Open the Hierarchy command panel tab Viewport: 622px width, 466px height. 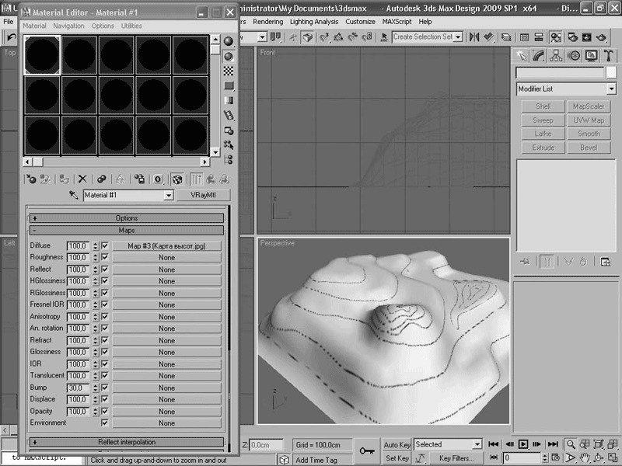[x=556, y=56]
